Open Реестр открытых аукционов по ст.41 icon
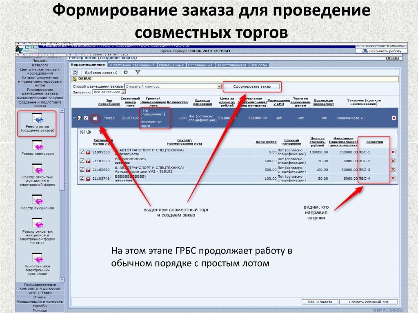Screen dimensions: 418x313 37,223
